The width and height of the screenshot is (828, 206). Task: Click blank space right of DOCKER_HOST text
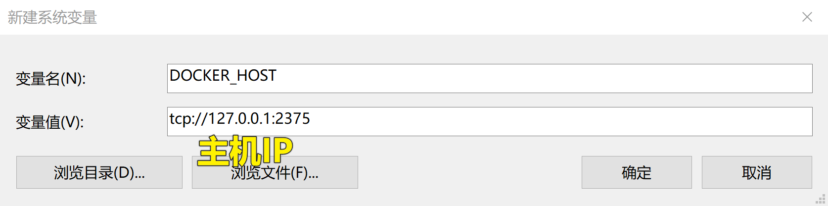pyautogui.click(x=544, y=78)
